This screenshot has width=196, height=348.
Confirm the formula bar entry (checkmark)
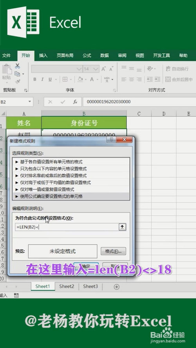(63, 102)
